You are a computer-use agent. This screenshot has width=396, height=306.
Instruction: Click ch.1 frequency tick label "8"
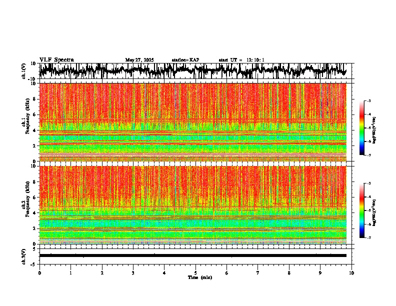[x=34, y=99]
